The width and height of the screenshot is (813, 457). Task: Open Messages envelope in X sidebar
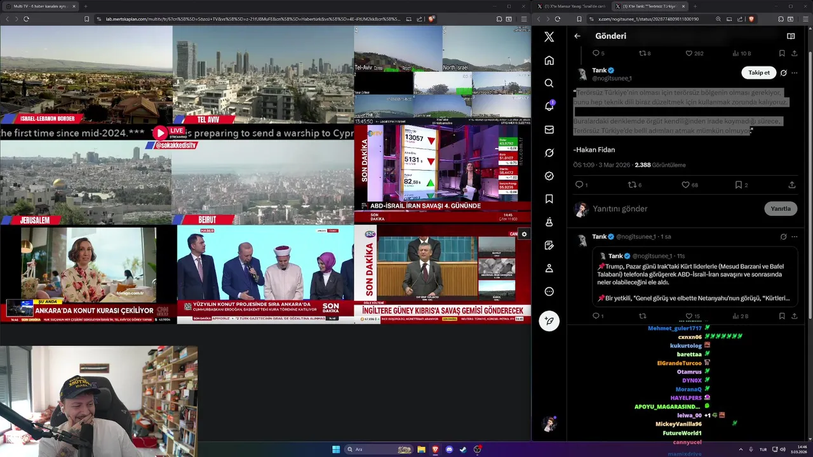tap(549, 129)
